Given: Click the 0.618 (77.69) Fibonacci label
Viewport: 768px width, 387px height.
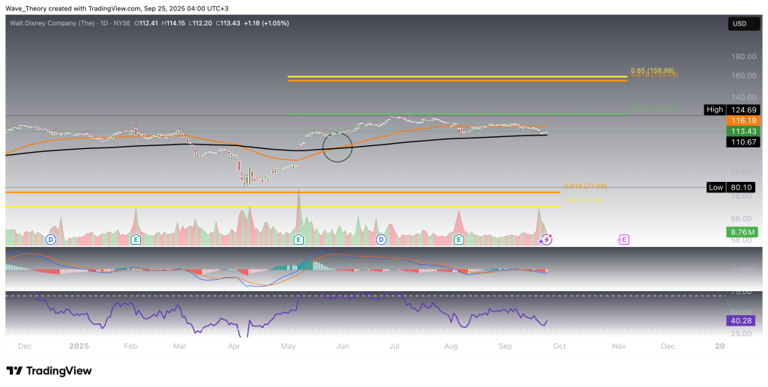Looking at the screenshot, I should [585, 186].
